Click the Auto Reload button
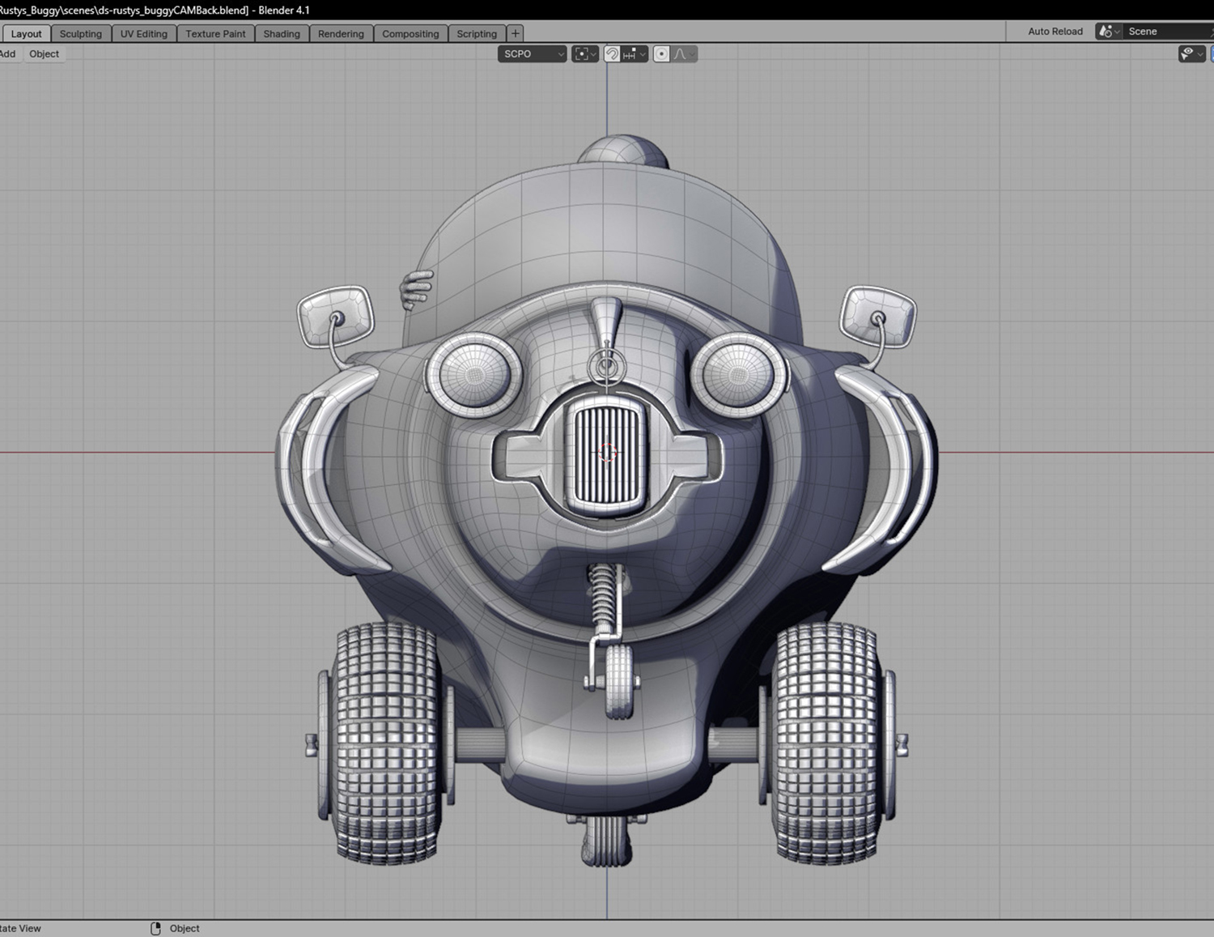Viewport: 1214px width, 937px height. coord(1055,32)
